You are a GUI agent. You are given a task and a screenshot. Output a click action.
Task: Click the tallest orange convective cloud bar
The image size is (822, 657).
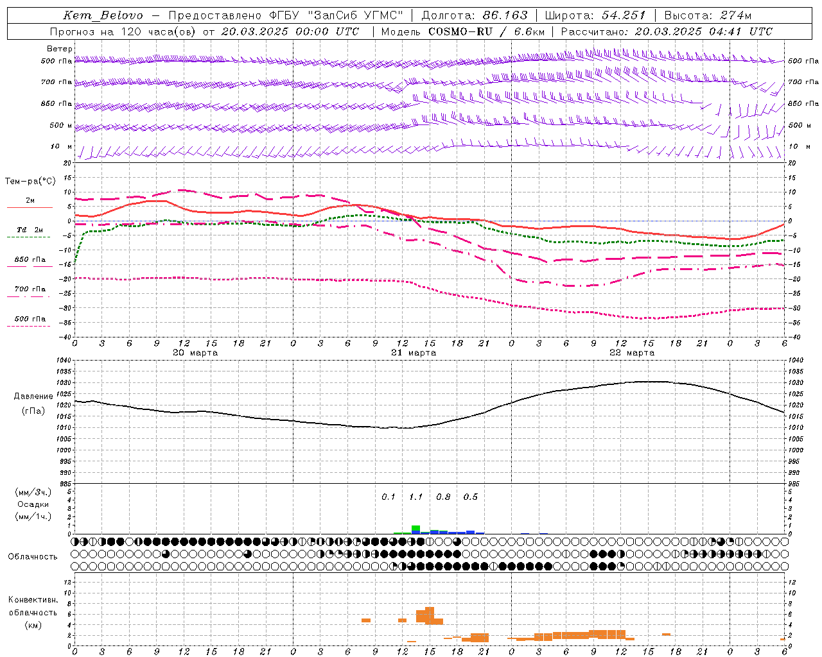pos(430,615)
